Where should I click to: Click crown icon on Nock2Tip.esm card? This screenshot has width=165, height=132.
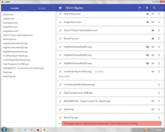153,39
